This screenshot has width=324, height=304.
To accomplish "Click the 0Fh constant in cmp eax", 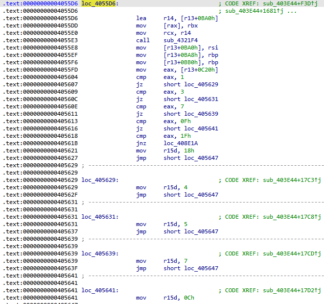I will [x=185, y=121].
